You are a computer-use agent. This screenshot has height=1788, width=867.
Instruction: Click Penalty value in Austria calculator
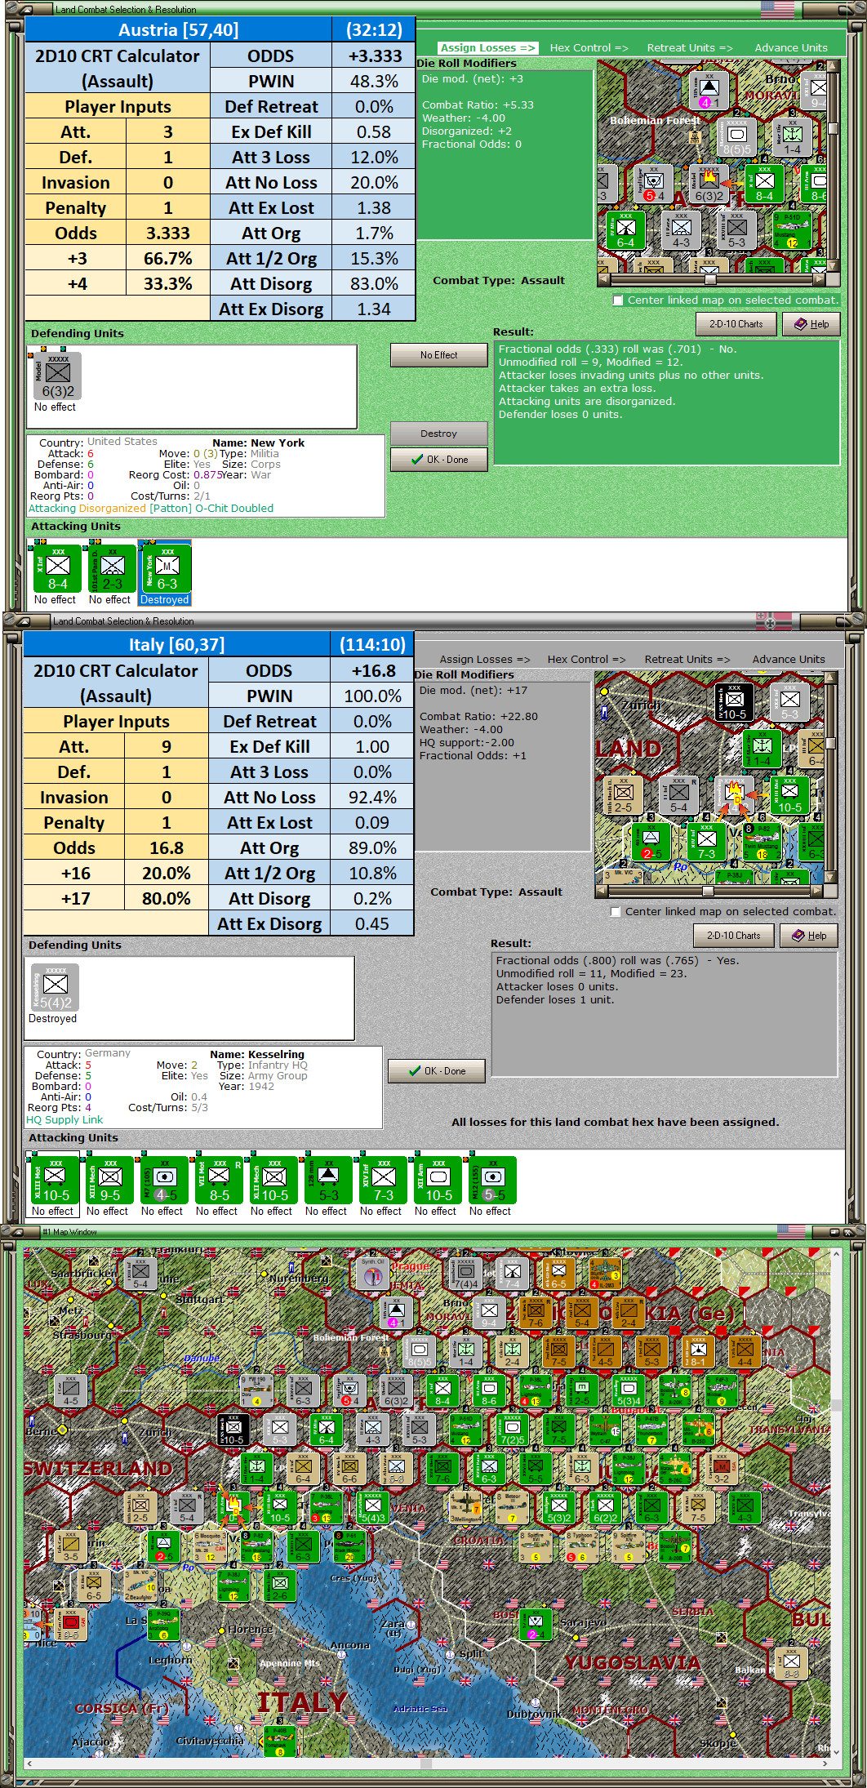pos(168,208)
